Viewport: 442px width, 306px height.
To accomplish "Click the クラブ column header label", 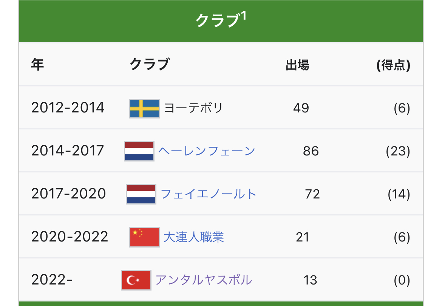I will click(149, 65).
